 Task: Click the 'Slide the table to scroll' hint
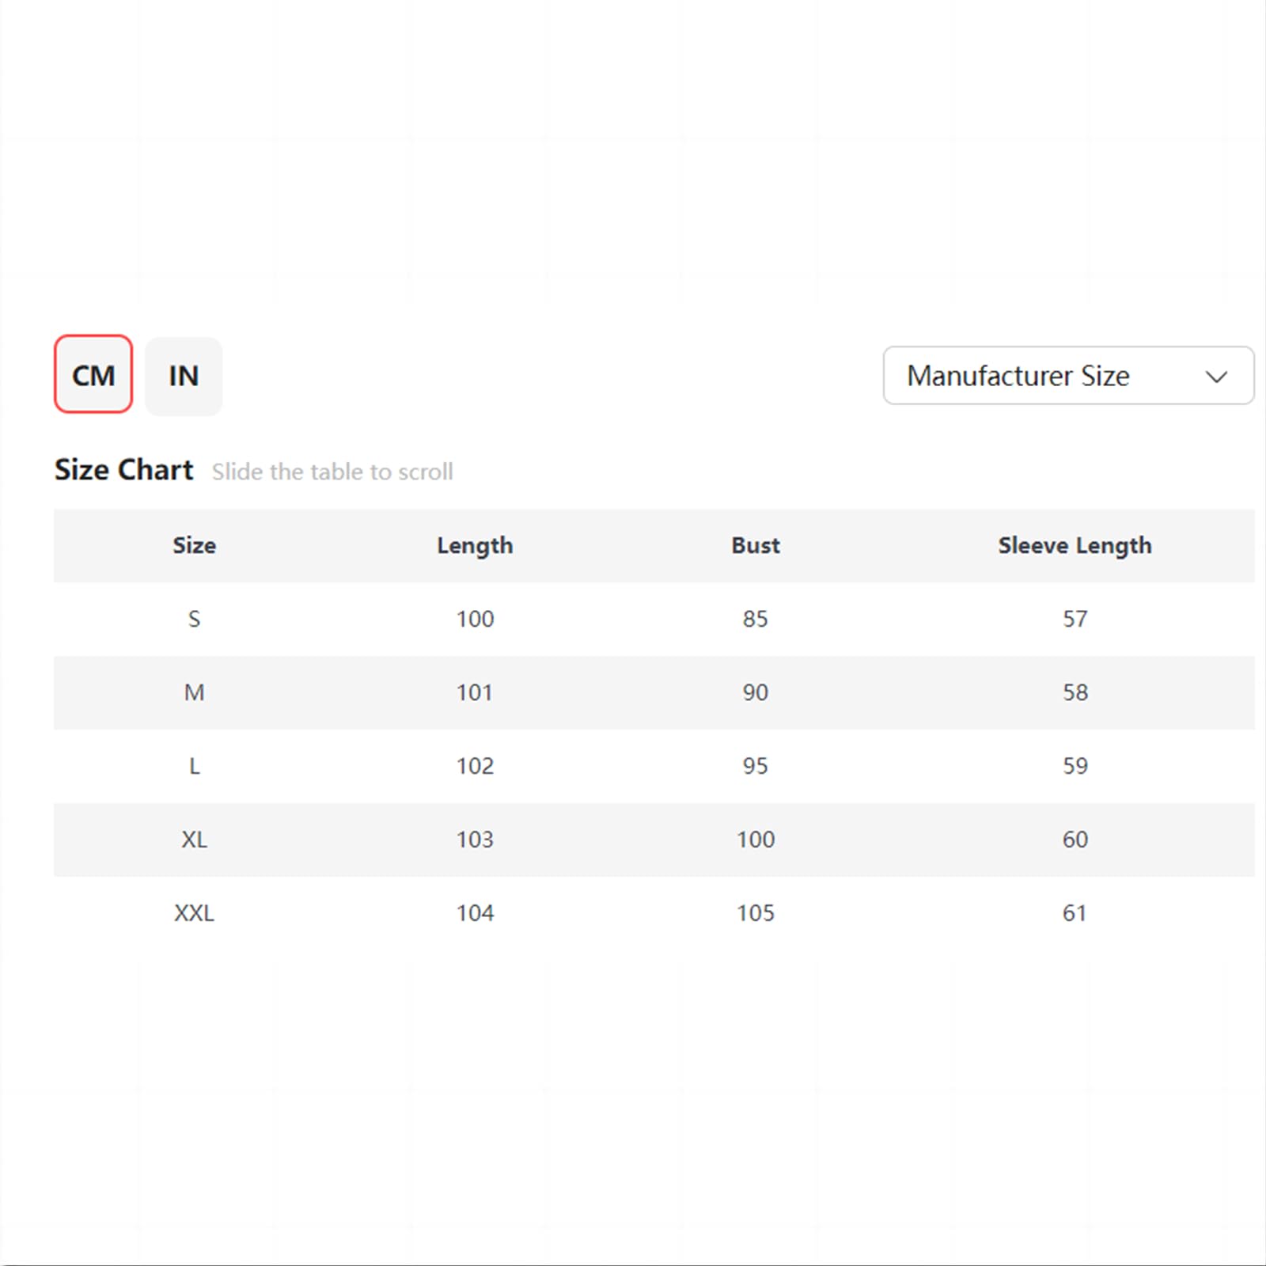point(332,472)
